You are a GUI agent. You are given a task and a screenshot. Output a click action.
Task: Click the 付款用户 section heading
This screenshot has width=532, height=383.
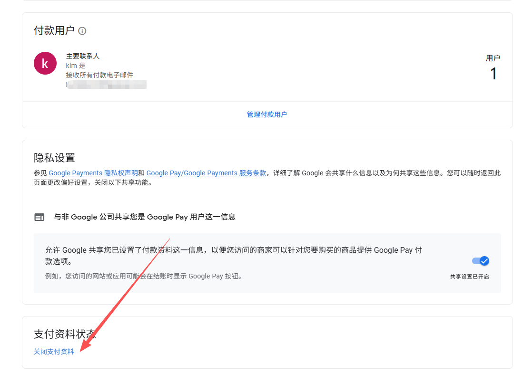[x=54, y=31]
